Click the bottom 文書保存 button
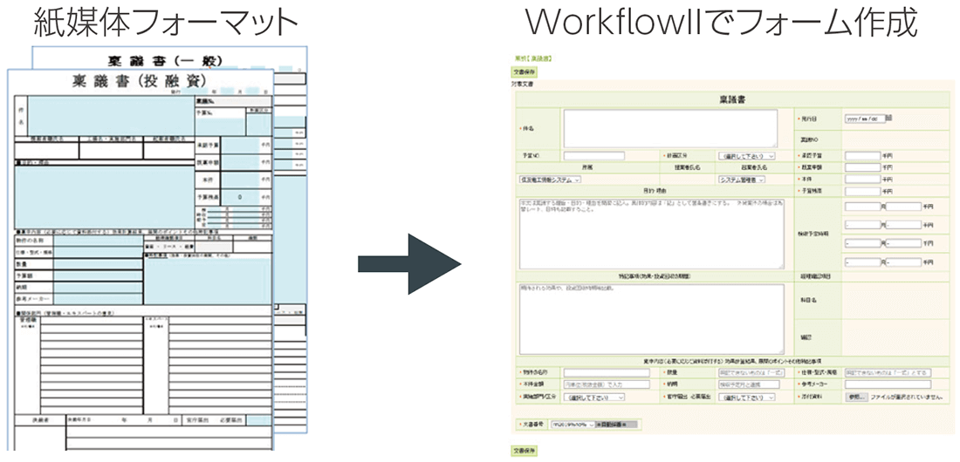Screen dimensions: 960x462 click(x=525, y=451)
